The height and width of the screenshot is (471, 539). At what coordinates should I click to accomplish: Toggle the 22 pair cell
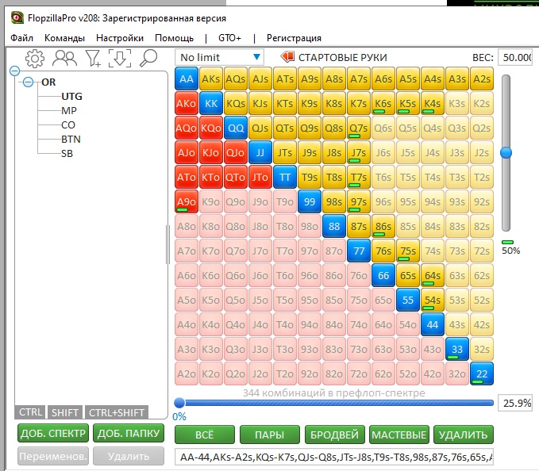(x=482, y=373)
